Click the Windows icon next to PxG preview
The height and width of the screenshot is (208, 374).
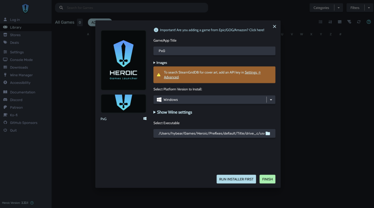(145, 119)
